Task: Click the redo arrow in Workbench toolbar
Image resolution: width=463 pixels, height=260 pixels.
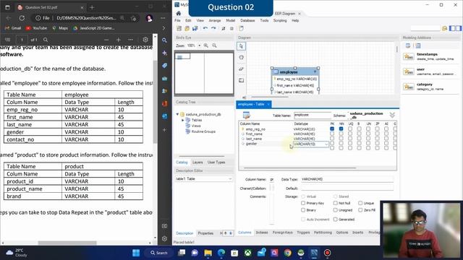Action: pyautogui.click(x=213, y=29)
